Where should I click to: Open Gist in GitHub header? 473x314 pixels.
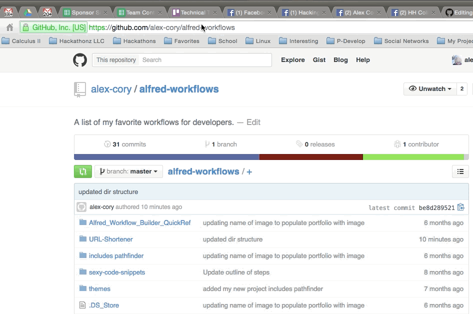pos(319,60)
